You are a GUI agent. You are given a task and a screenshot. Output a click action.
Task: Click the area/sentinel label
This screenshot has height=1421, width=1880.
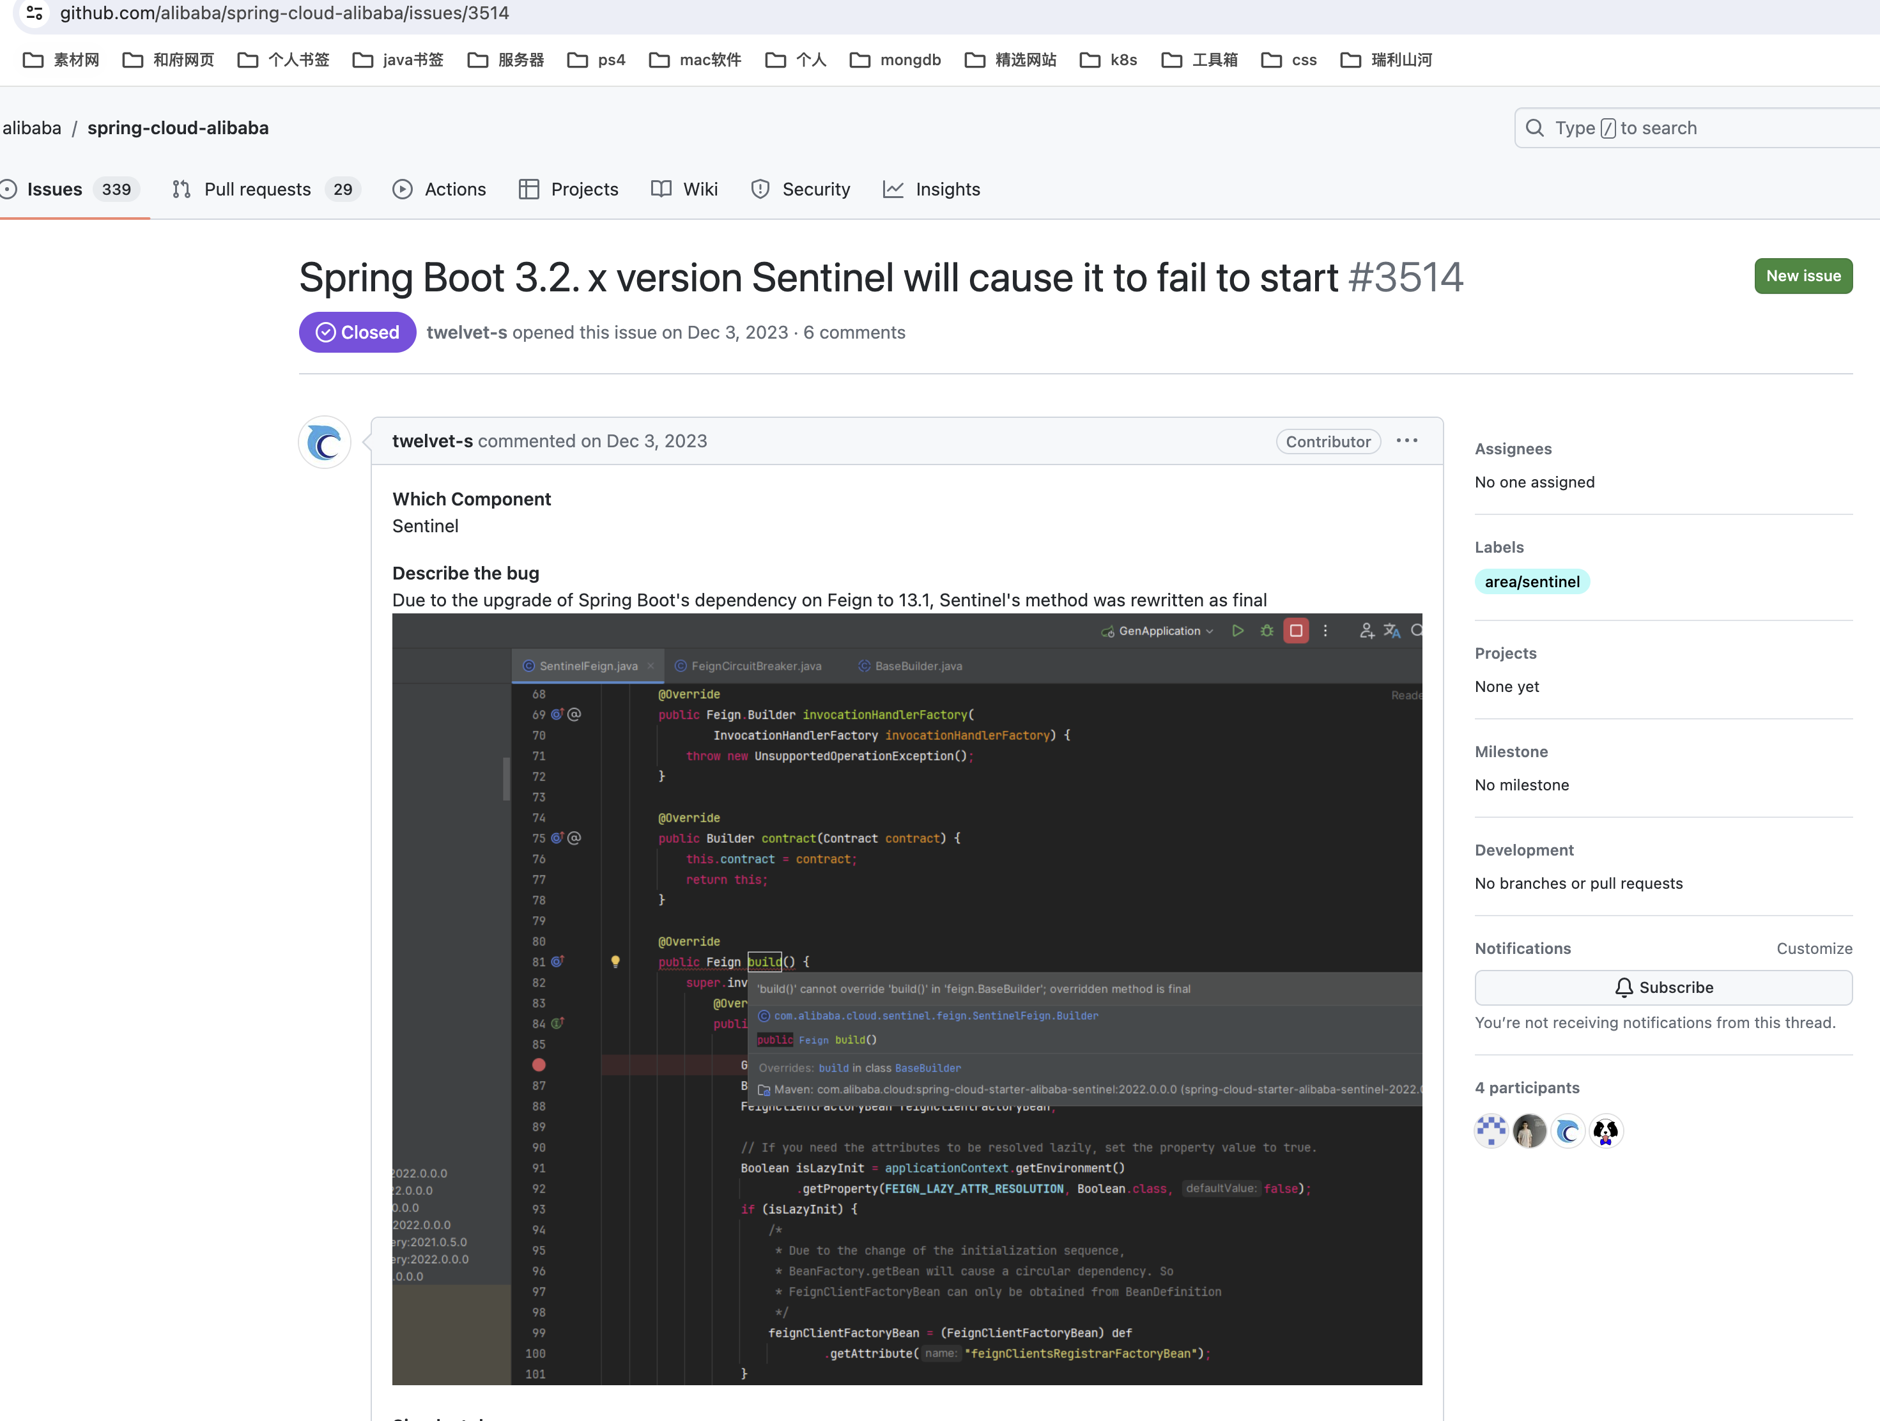tap(1532, 581)
